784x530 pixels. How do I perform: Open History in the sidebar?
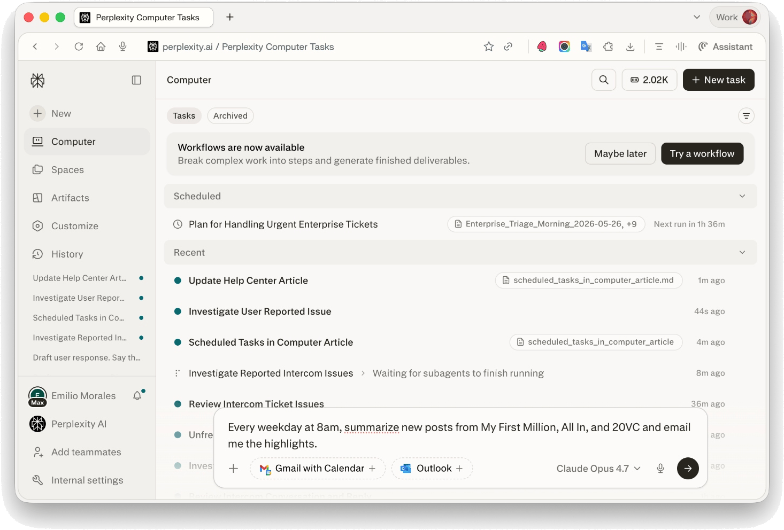pyautogui.click(x=87, y=254)
